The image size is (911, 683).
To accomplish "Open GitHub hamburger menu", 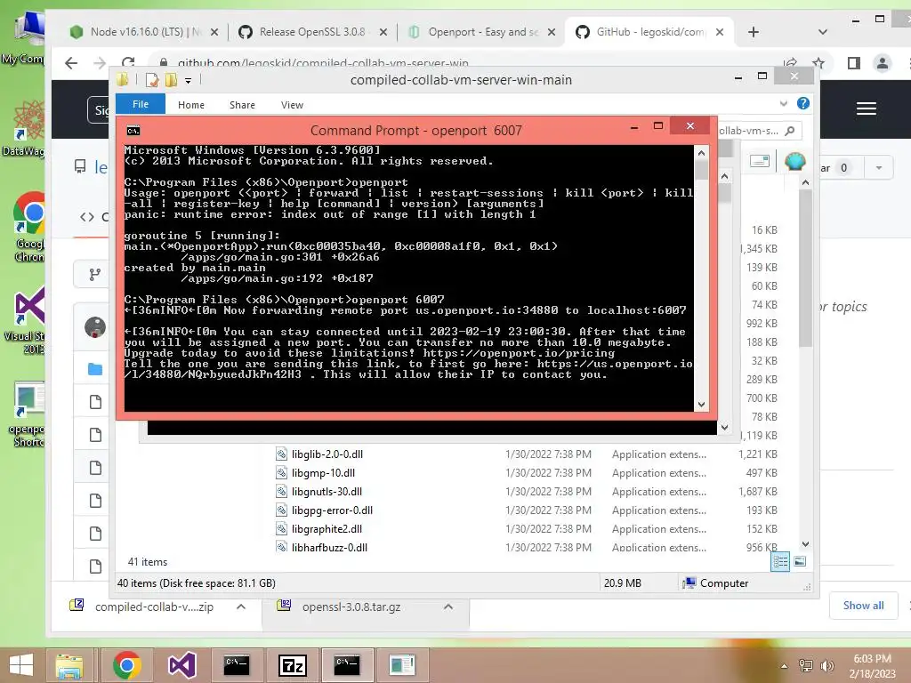I will (x=867, y=108).
